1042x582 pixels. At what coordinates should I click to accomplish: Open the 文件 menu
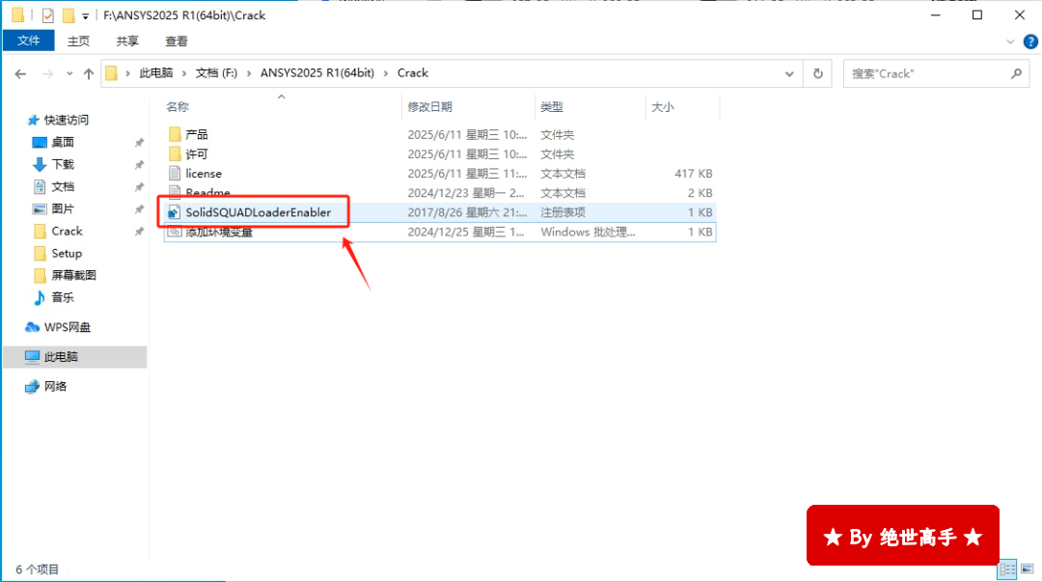click(x=29, y=41)
